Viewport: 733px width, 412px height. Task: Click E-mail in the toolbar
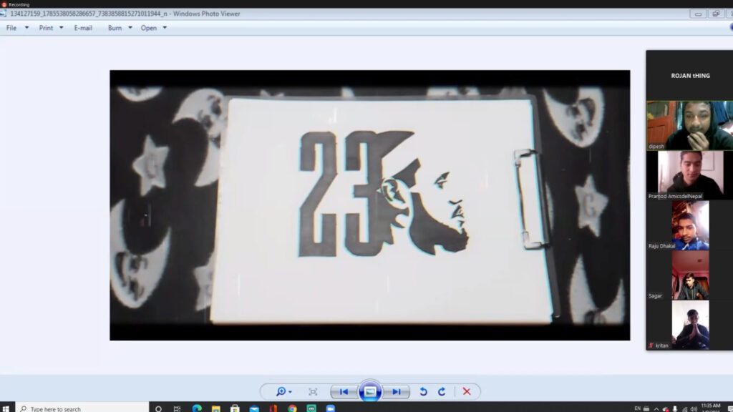(83, 28)
